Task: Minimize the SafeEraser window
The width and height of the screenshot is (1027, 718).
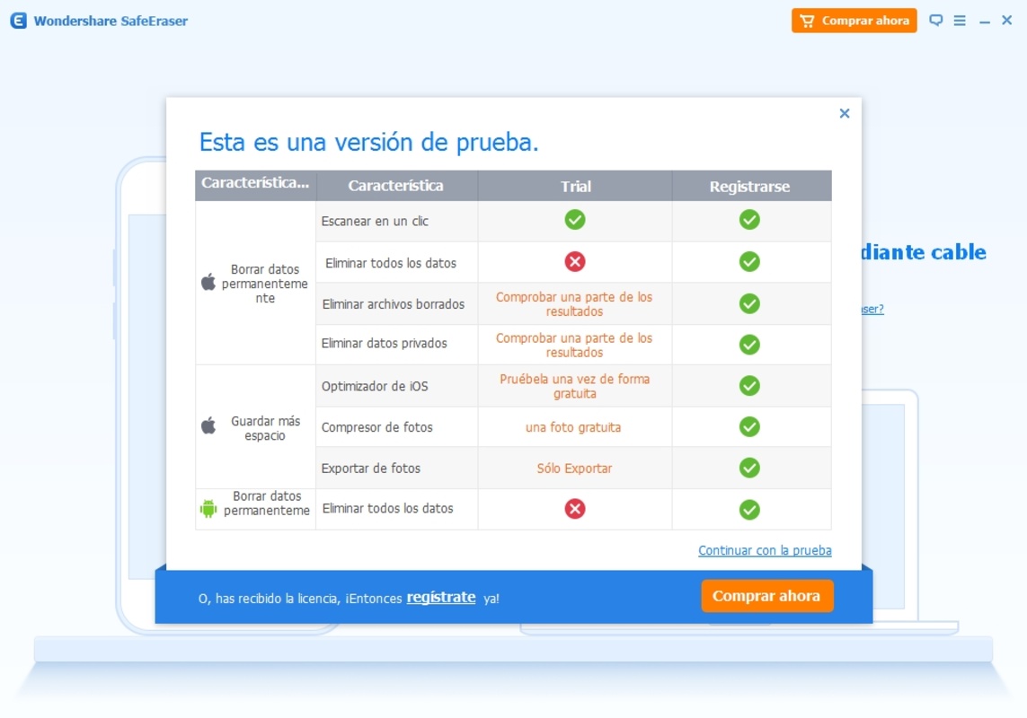Action: (985, 22)
